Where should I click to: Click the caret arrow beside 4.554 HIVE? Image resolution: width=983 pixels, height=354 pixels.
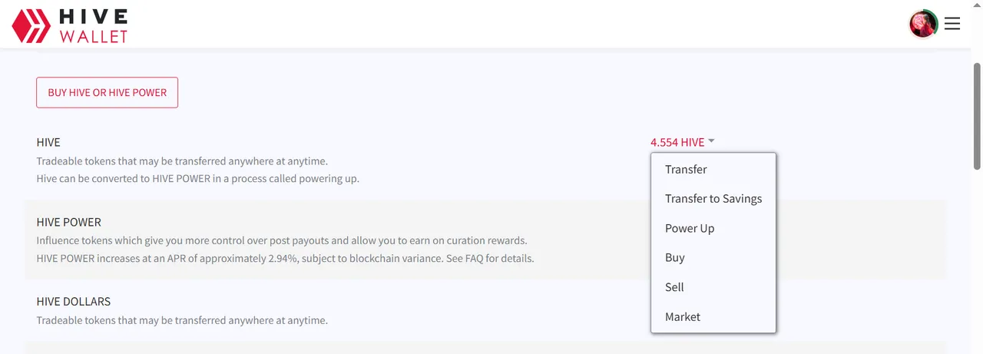tap(711, 141)
